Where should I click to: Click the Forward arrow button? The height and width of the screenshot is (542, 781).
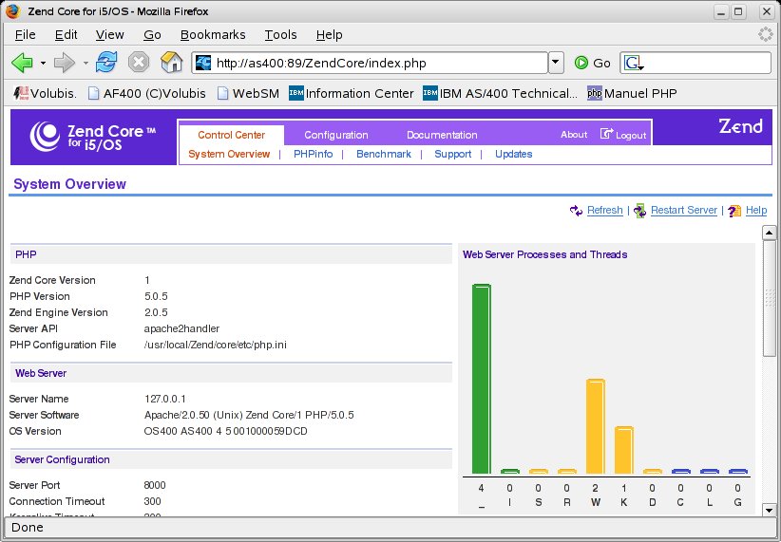point(64,63)
